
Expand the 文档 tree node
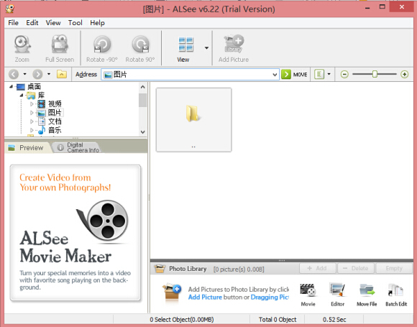(32, 121)
